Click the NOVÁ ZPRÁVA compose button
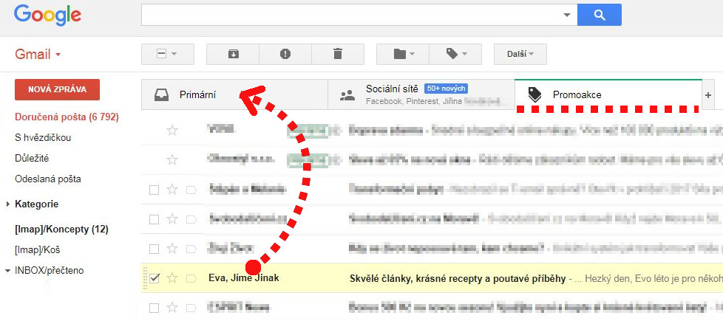 (57, 90)
